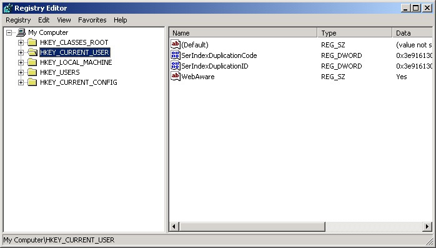The image size is (436, 248).
Task: Click the right scroll arrow of the values pane
Action: [x=428, y=227]
